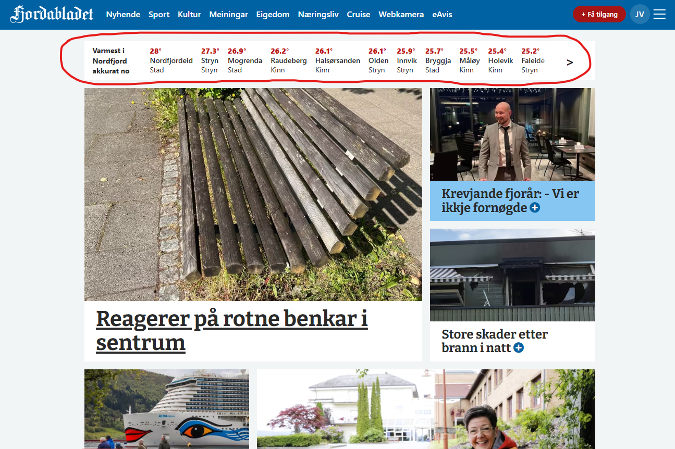Open the Sport section
The height and width of the screenshot is (449, 675).
tap(159, 14)
